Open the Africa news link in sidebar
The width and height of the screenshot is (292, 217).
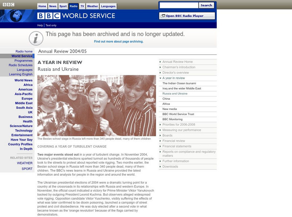(28, 85)
